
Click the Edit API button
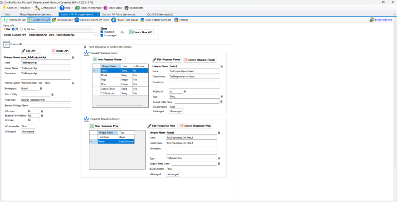[x=31, y=51]
